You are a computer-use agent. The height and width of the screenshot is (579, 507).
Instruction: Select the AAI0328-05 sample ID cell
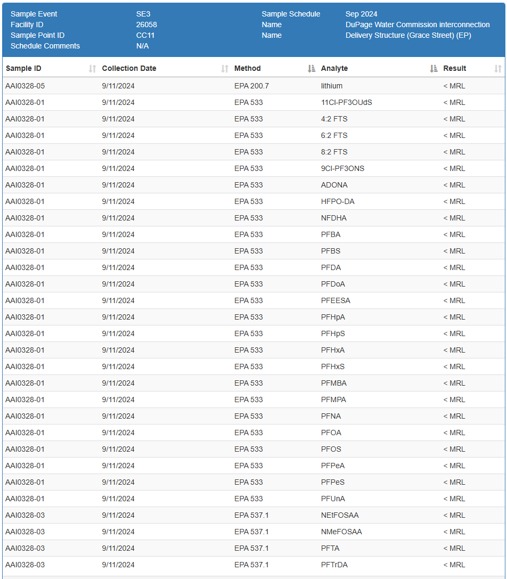(25, 86)
